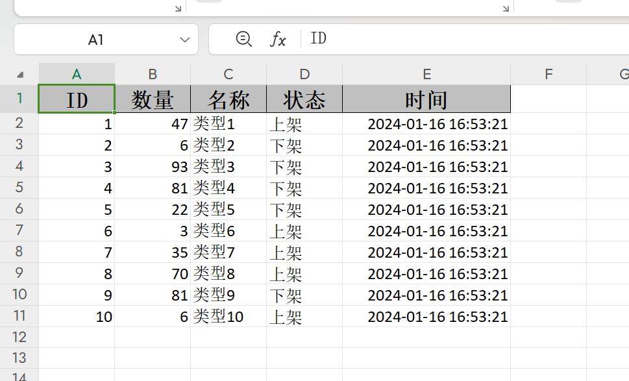Image resolution: width=629 pixels, height=381 pixels.
Task: Select column B header
Action: [153, 74]
